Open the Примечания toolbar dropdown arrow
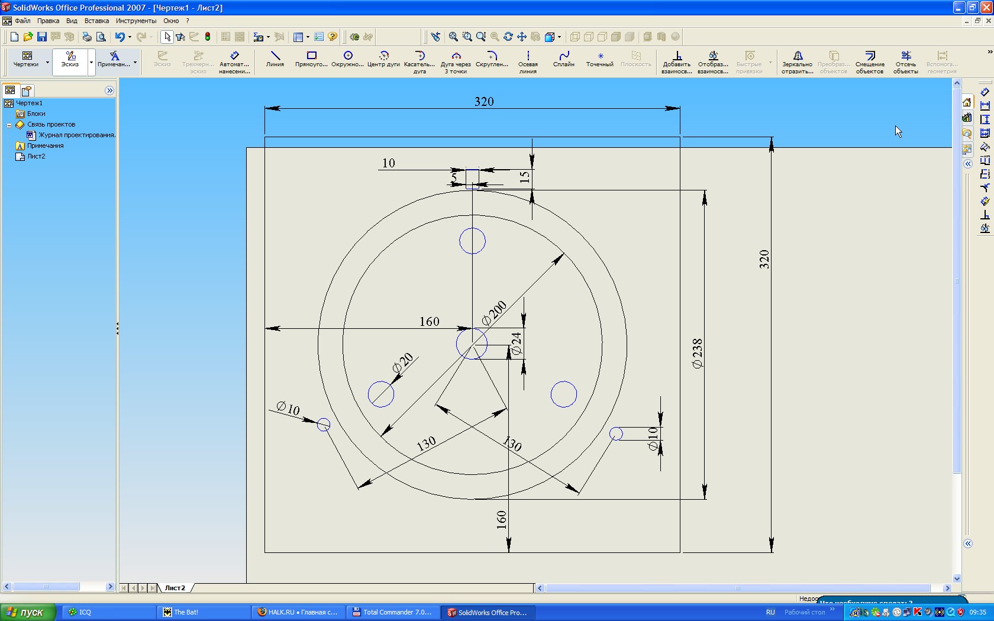 [135, 62]
